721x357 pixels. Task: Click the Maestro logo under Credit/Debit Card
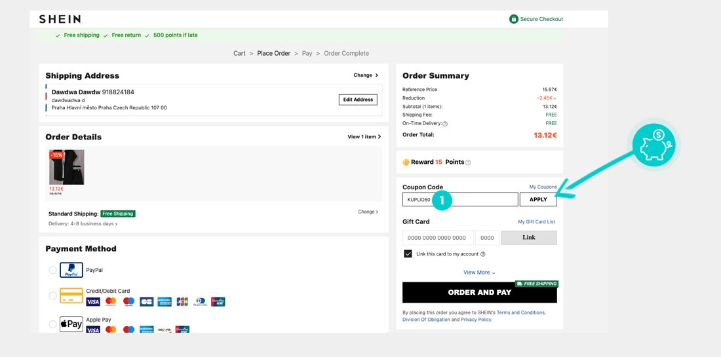coord(128,302)
